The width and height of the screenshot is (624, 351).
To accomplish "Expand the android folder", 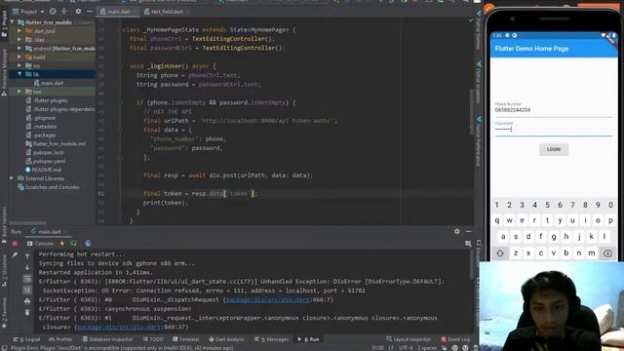I will (x=19, y=48).
